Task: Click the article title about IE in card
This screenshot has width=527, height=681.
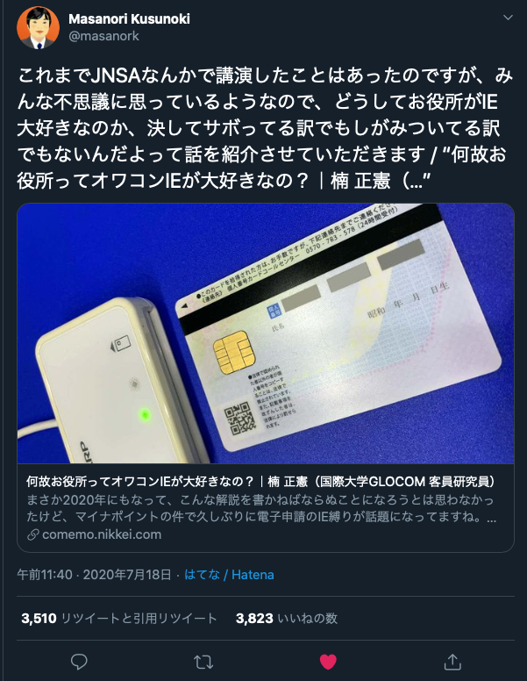Action: pos(260,481)
